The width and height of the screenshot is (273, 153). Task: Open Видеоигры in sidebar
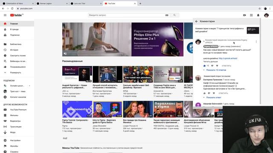pyautogui.click(x=17, y=121)
